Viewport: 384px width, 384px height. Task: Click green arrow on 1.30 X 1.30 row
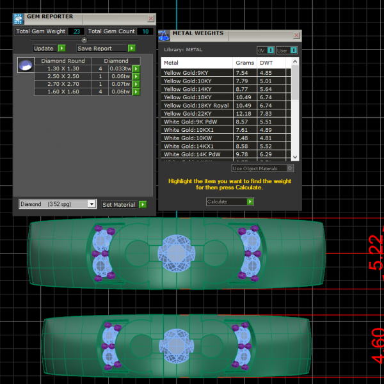pyautogui.click(x=136, y=68)
